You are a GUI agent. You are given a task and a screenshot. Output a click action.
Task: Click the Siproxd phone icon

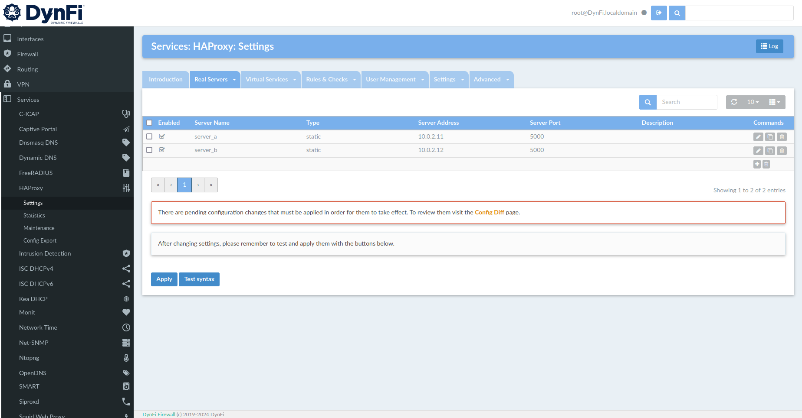click(126, 402)
